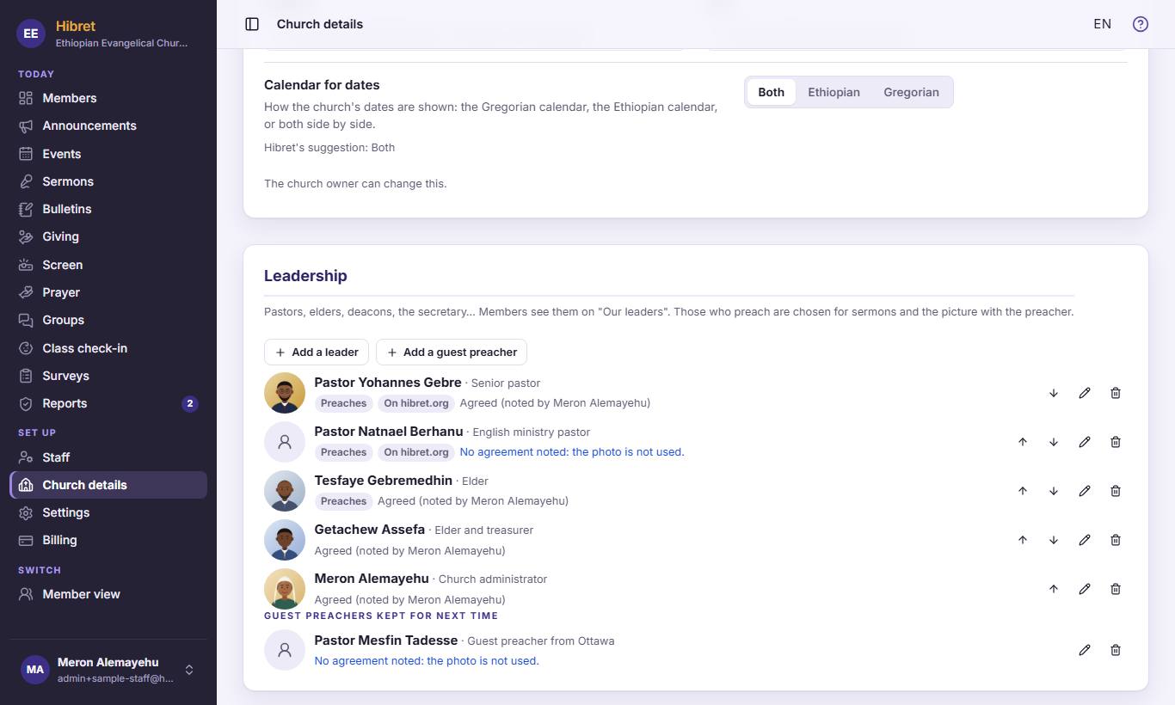Select Both calendar option
Viewport: 1175px width, 705px height.
[772, 92]
